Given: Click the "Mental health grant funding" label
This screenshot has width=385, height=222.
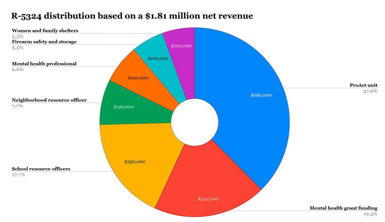Looking at the screenshot, I should [x=343, y=208].
